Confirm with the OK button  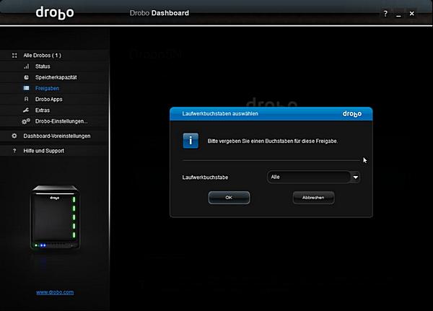click(x=229, y=198)
